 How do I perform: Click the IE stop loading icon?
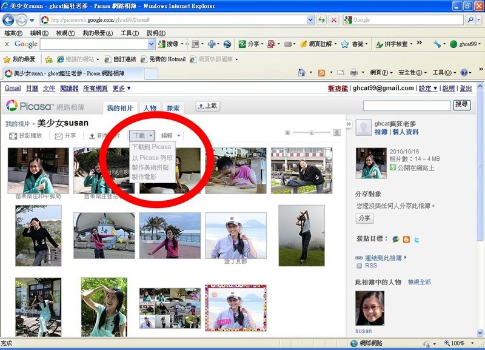pos(333,20)
